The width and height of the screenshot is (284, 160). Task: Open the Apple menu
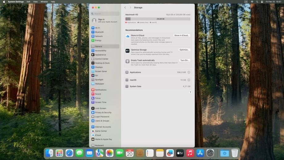pos(4,2)
